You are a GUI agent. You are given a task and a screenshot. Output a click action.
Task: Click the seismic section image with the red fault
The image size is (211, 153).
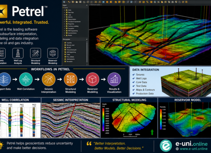(x=71, y=120)
